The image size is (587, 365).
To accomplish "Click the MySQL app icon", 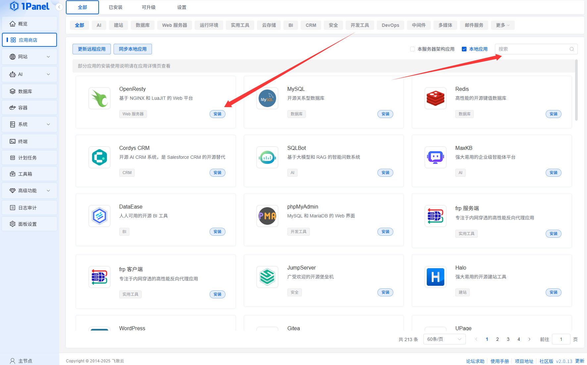I will coord(267,98).
